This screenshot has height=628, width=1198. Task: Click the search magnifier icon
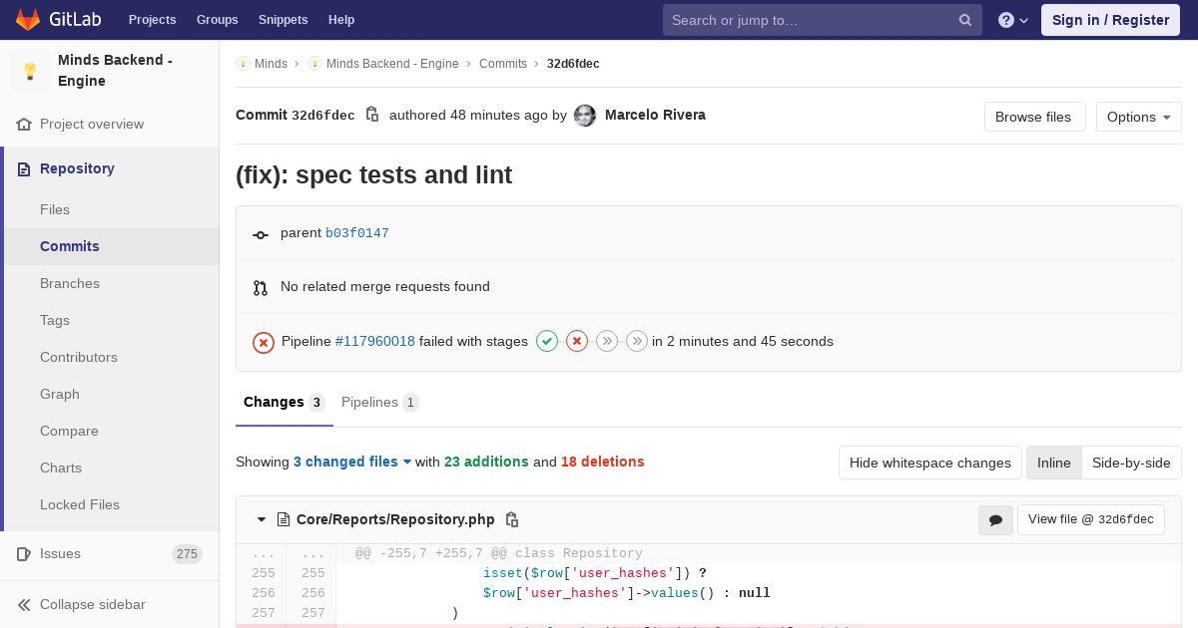coord(965,20)
